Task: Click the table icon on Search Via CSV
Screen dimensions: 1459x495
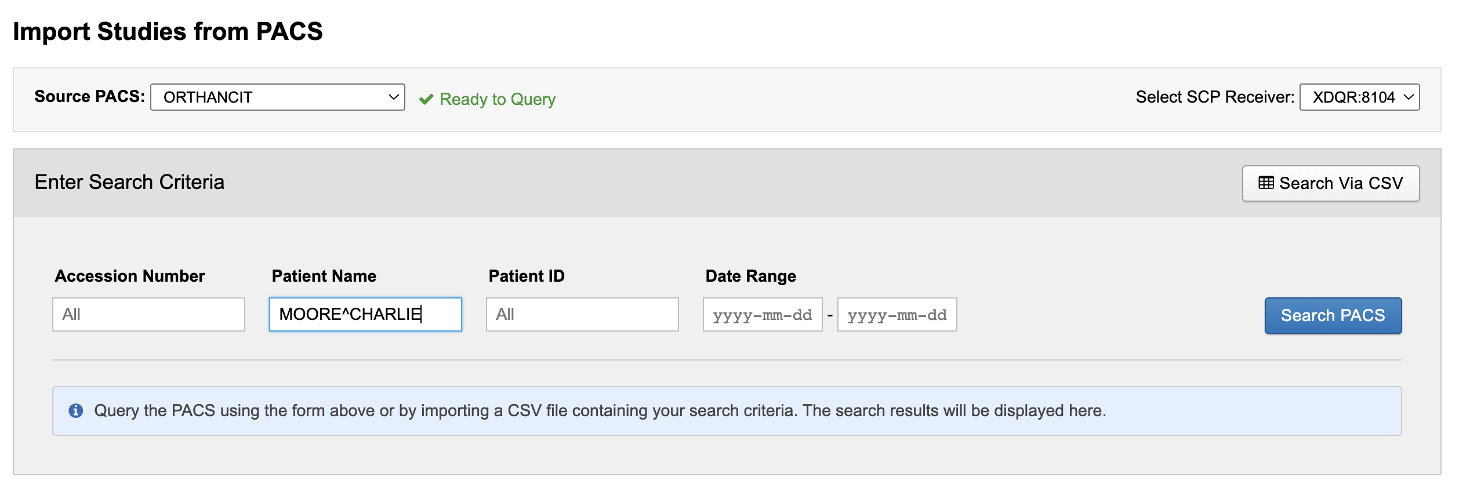Action: point(1266,183)
